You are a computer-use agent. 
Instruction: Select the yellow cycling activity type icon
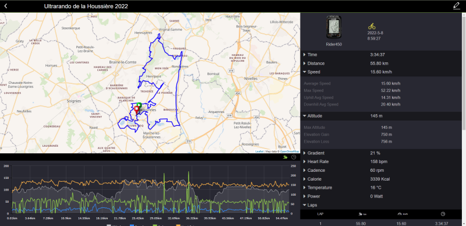372,26
